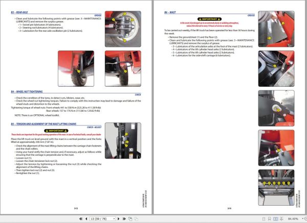307x223 pixels.
Task: Click the IMPORTANT warning badge under B6 - MAST
Action: 209,19
